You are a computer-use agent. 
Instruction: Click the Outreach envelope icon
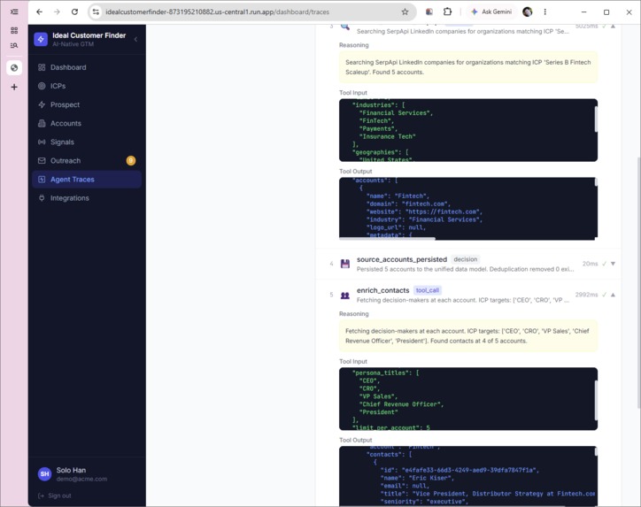pos(42,160)
